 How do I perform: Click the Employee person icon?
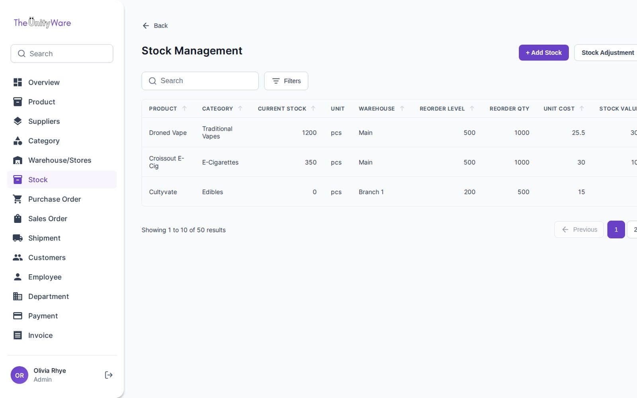pos(18,277)
